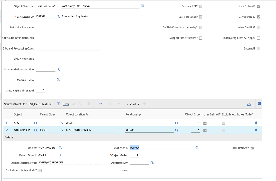Download the Source Objects table

coord(249,104)
